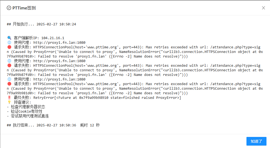Click the globe icon on the second 使用代理 line
The height and width of the screenshot is (148, 270).
coord(9,61)
